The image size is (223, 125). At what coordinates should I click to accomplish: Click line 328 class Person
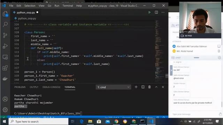click(x=34, y=32)
